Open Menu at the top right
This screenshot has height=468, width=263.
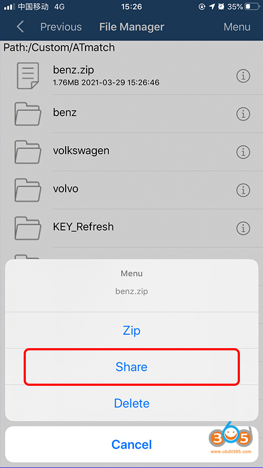[237, 27]
